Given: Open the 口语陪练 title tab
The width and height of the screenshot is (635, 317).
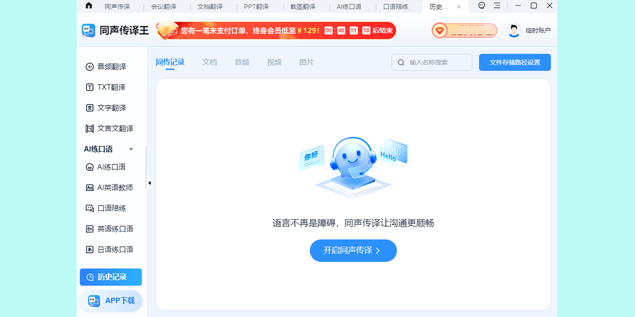Looking at the screenshot, I should click(396, 6).
